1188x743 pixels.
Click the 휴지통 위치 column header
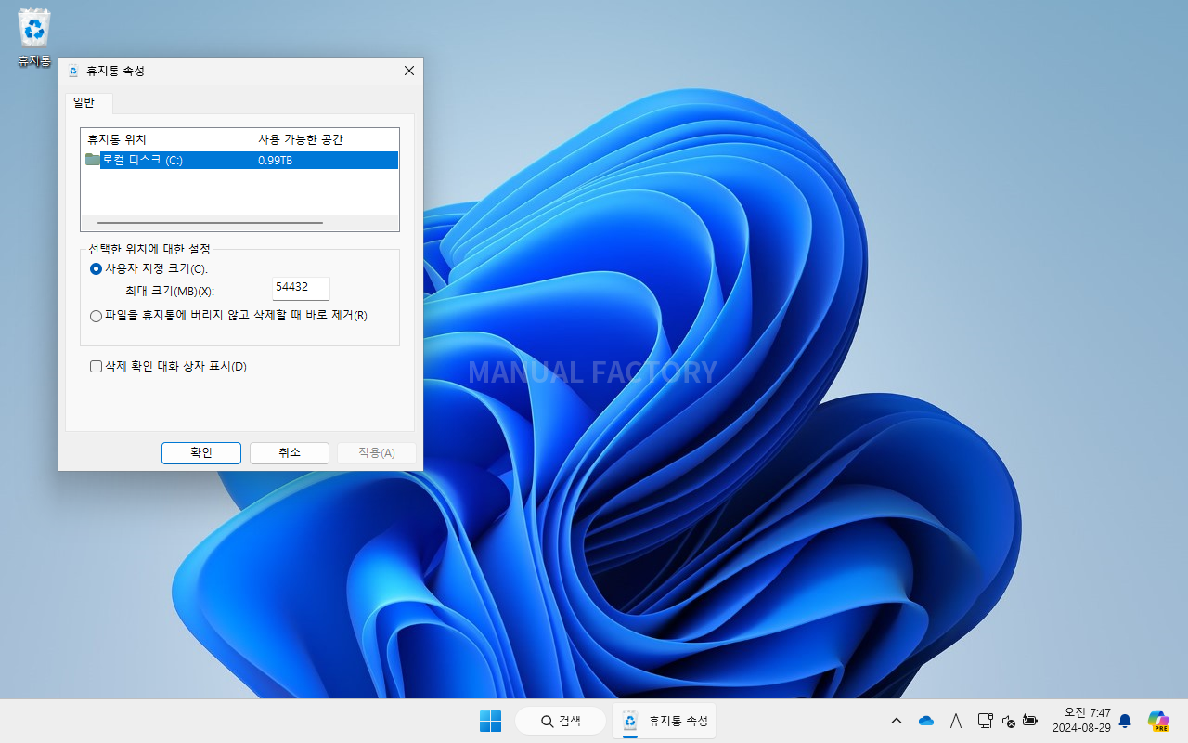tap(166, 139)
